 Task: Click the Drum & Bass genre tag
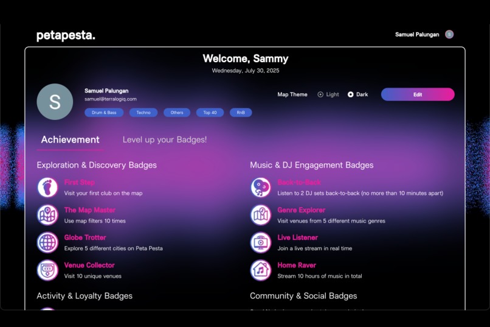point(104,113)
